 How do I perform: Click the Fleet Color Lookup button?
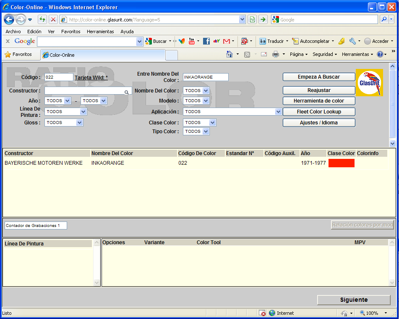pyautogui.click(x=319, y=112)
